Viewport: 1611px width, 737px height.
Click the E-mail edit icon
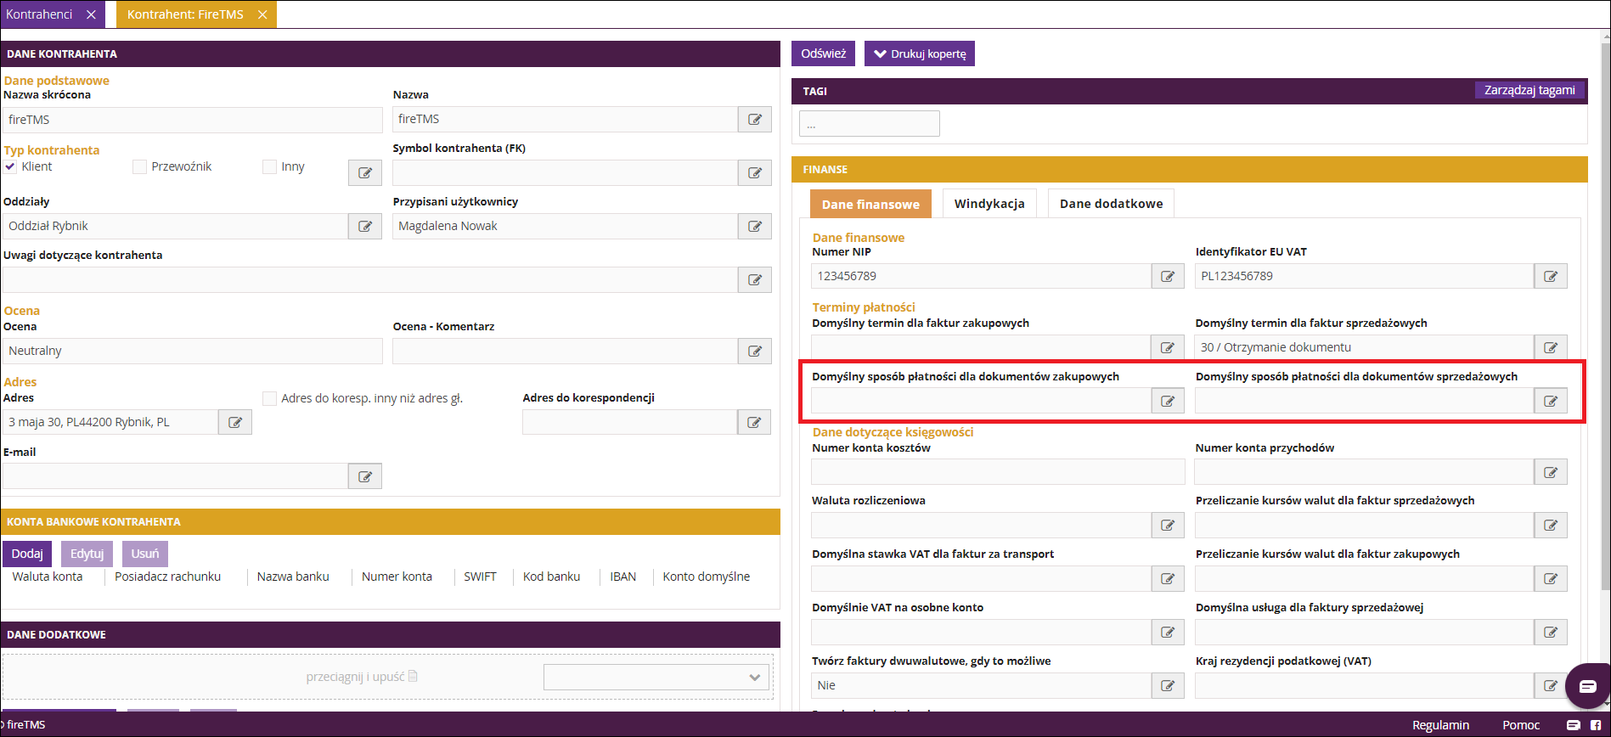(x=365, y=476)
